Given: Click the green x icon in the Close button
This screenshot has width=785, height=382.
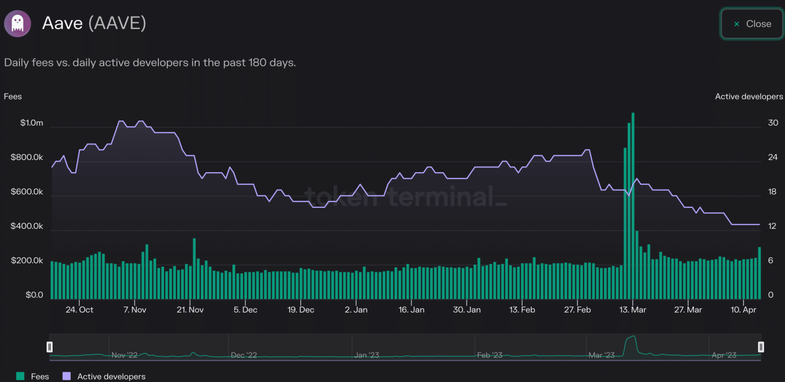Looking at the screenshot, I should [x=736, y=23].
